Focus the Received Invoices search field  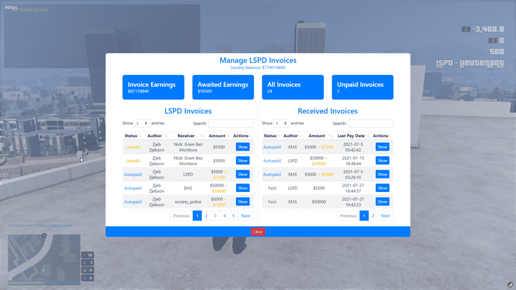coord(370,123)
